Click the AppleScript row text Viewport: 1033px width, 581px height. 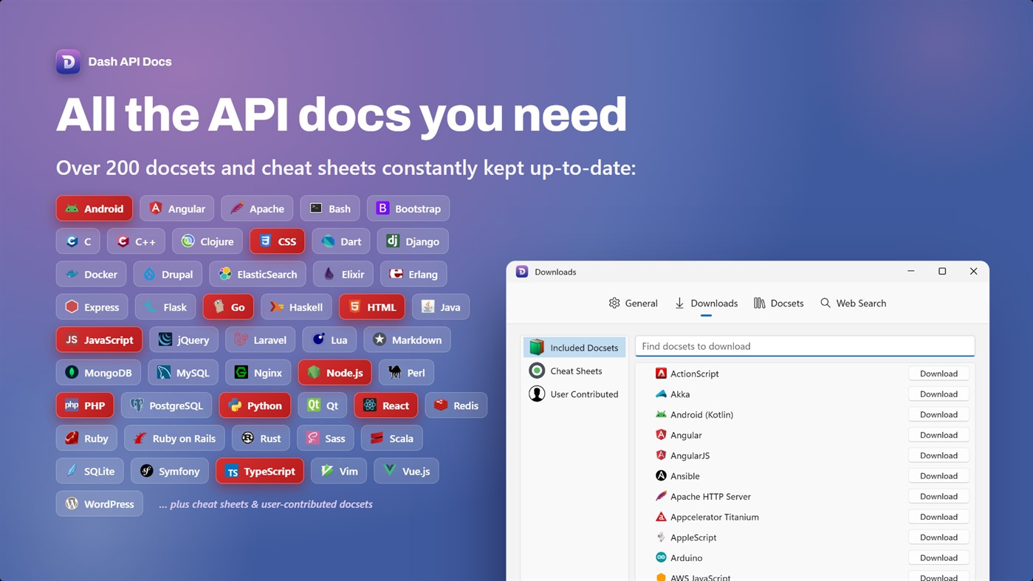click(693, 537)
